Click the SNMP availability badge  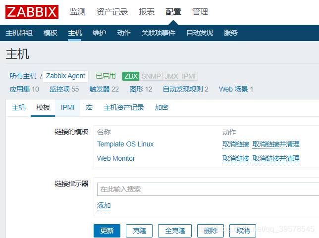coord(151,76)
